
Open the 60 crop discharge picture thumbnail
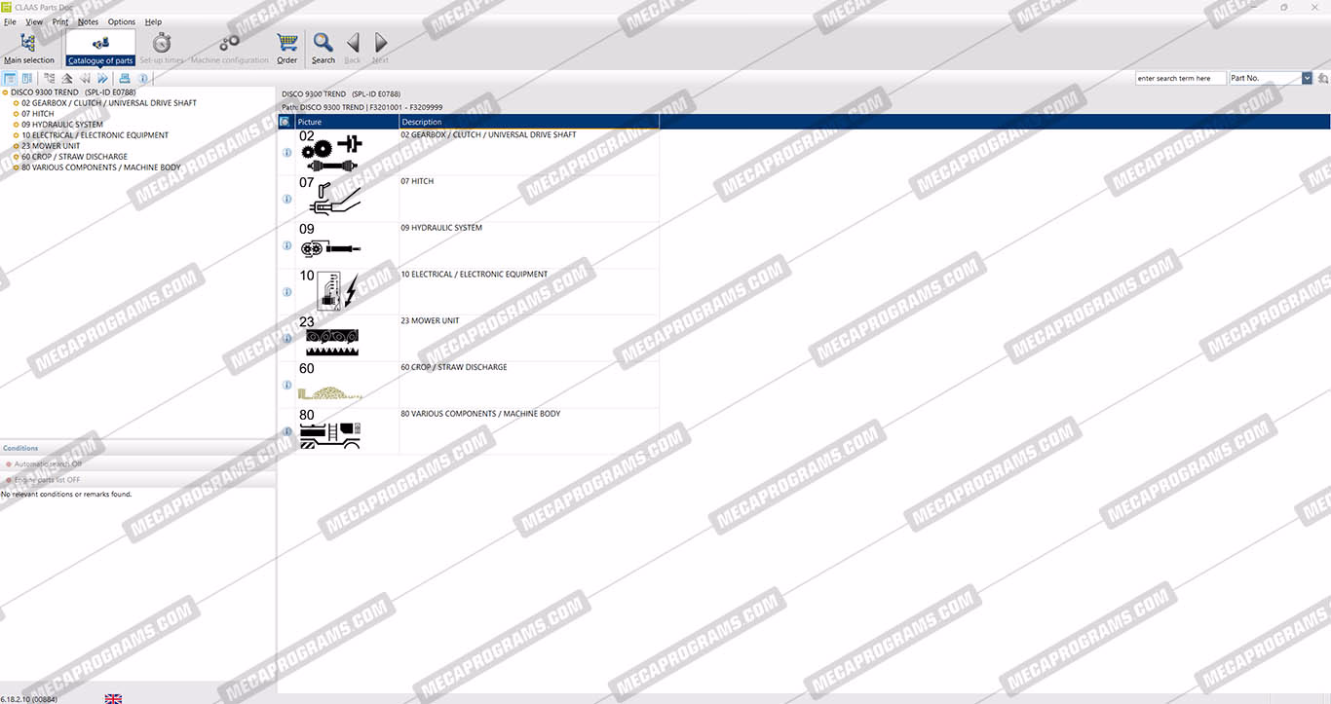(331, 383)
